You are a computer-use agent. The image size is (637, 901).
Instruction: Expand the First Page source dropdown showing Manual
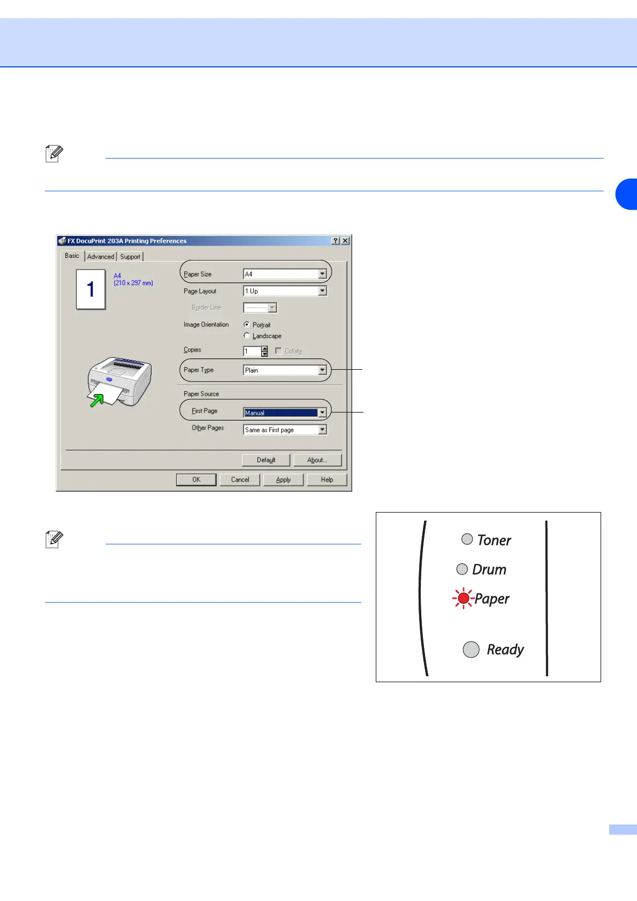point(285,413)
